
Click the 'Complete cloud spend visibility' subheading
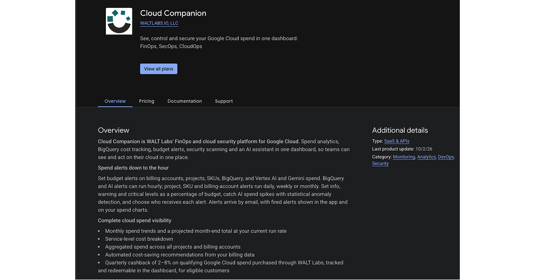click(134, 221)
